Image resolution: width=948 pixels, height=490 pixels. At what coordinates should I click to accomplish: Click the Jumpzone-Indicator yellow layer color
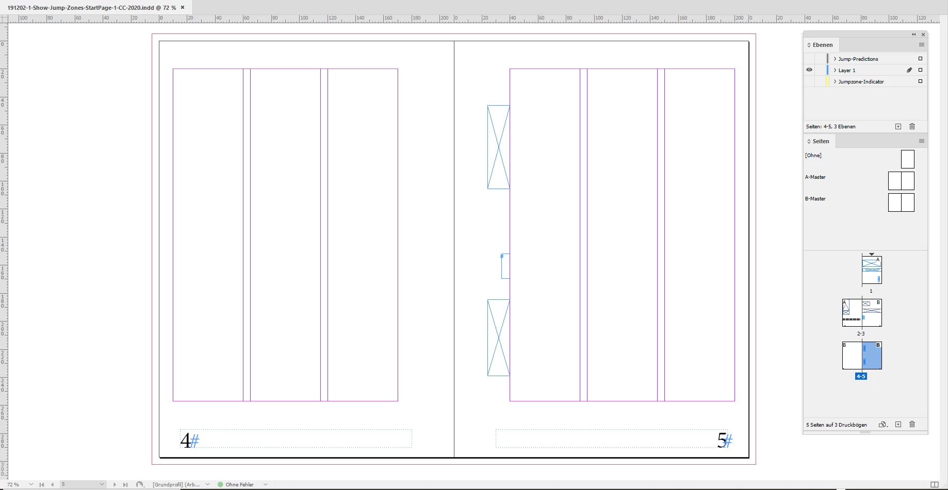tap(827, 81)
